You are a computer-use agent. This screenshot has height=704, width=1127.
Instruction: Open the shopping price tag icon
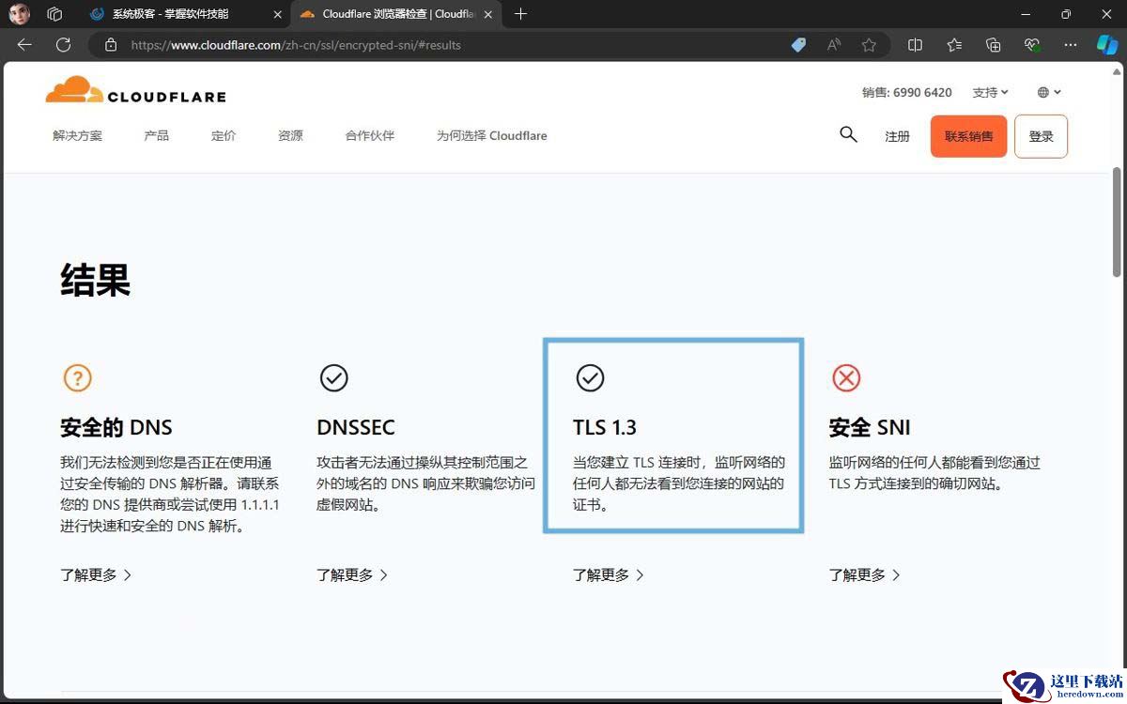(x=798, y=44)
